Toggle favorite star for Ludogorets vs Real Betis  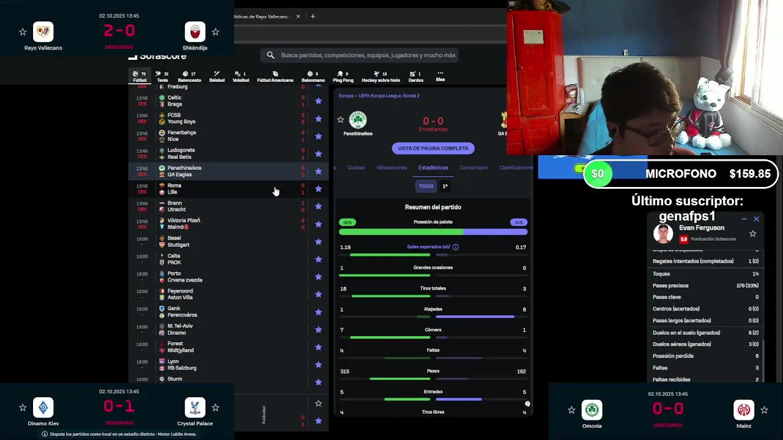pos(318,153)
